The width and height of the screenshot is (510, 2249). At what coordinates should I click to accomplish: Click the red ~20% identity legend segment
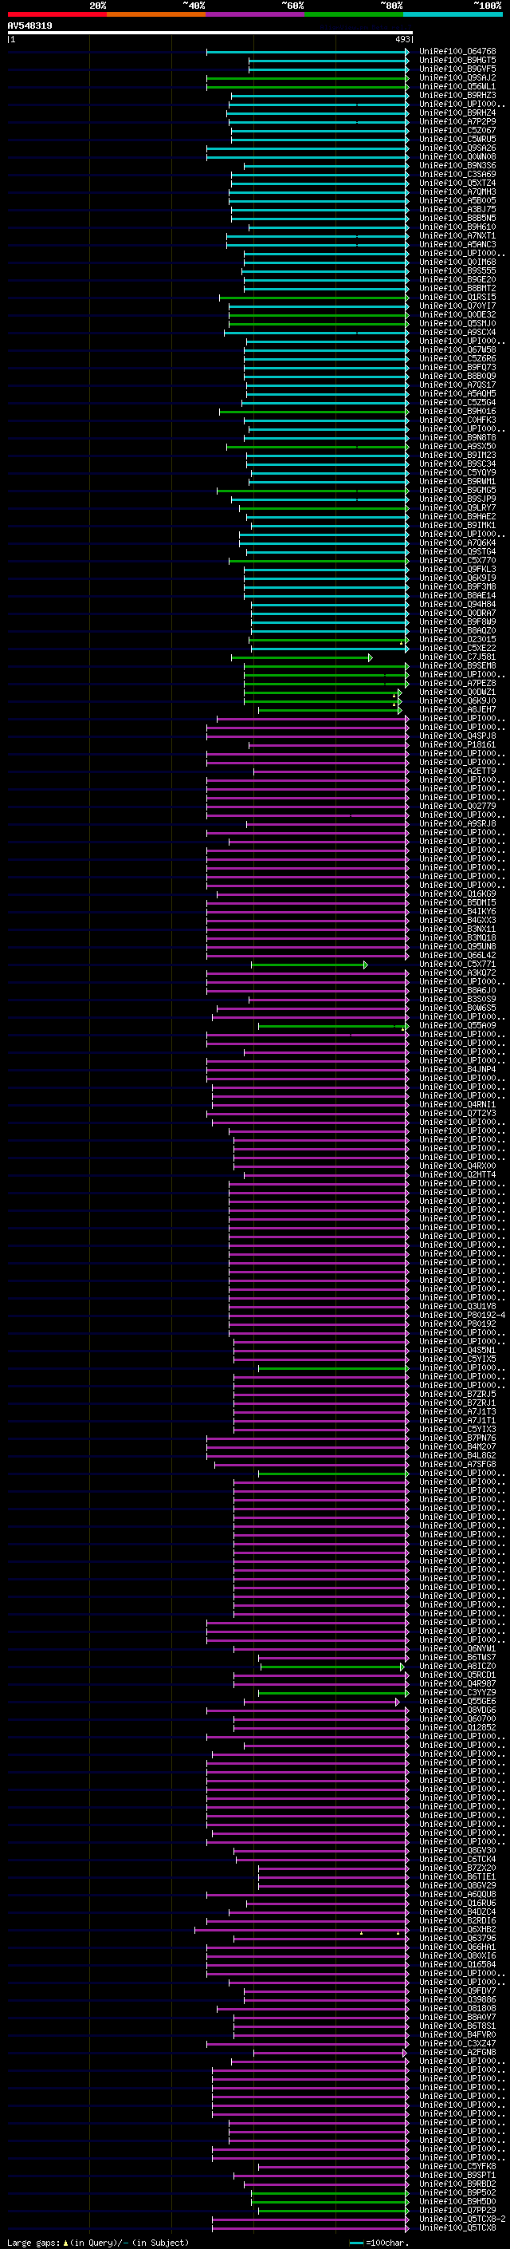click(57, 14)
